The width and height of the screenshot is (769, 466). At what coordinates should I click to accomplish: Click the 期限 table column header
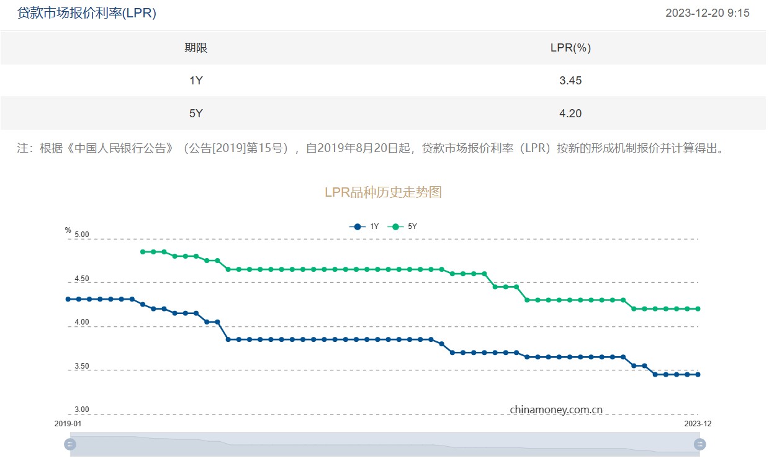[x=196, y=48]
